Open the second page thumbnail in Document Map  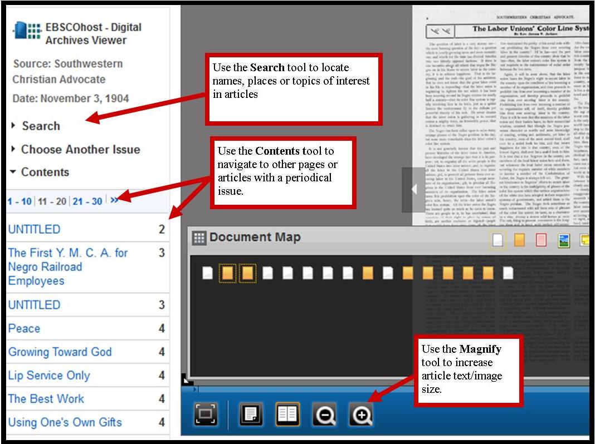(227, 273)
